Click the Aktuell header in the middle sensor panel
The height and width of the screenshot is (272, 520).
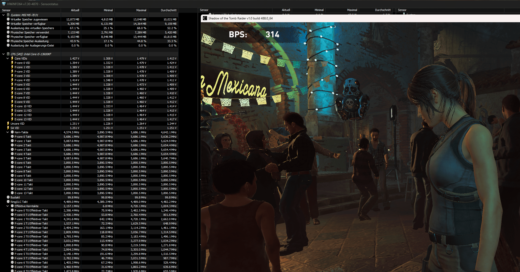[x=282, y=10]
